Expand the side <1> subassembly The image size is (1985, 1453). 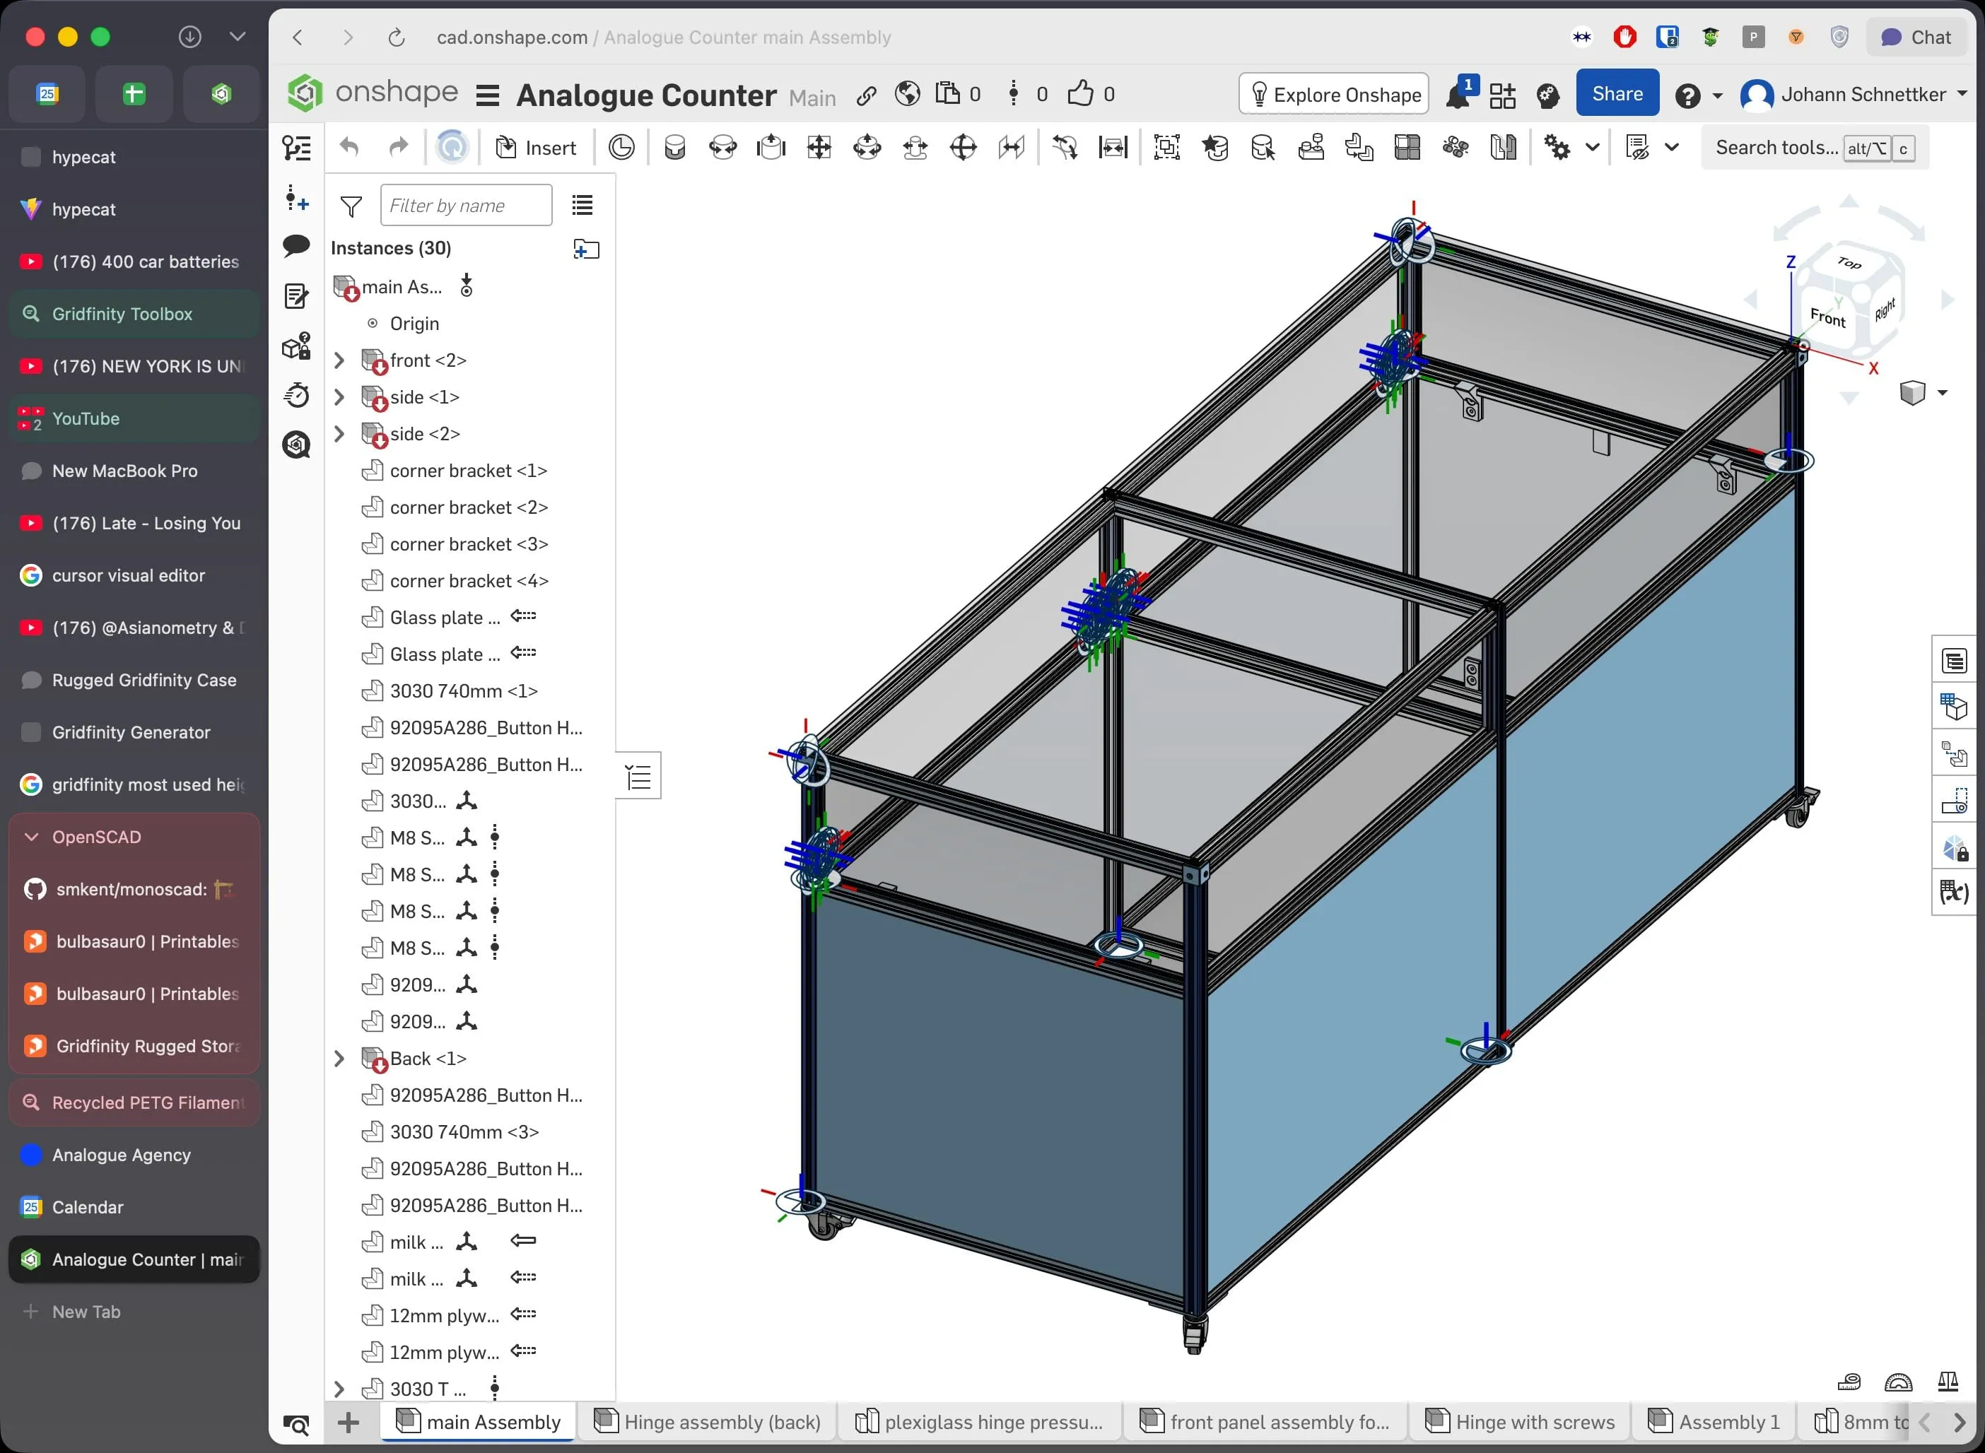(x=339, y=398)
